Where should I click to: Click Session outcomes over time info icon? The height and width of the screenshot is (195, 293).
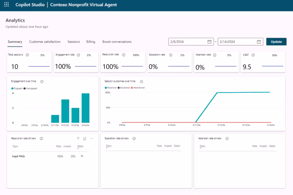142,82
